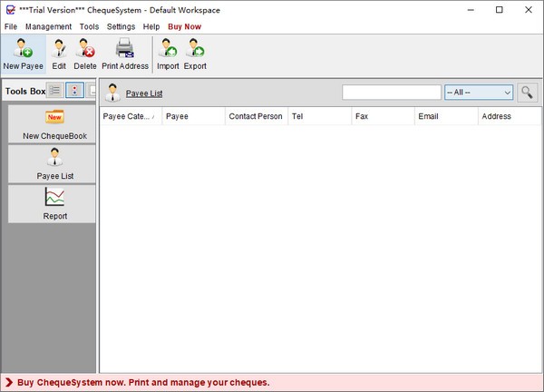Click the magnifier search button
Screen dimensions: 544x392
tap(526, 93)
